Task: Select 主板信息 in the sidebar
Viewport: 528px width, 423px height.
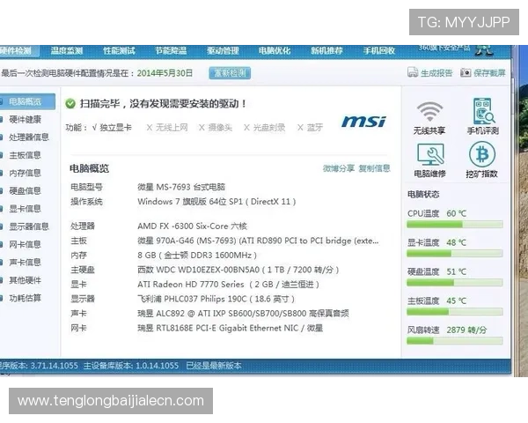Action: (x=25, y=155)
